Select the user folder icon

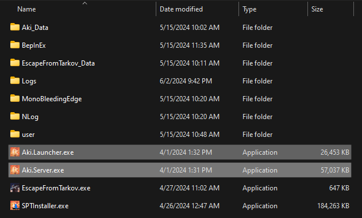(x=15, y=134)
